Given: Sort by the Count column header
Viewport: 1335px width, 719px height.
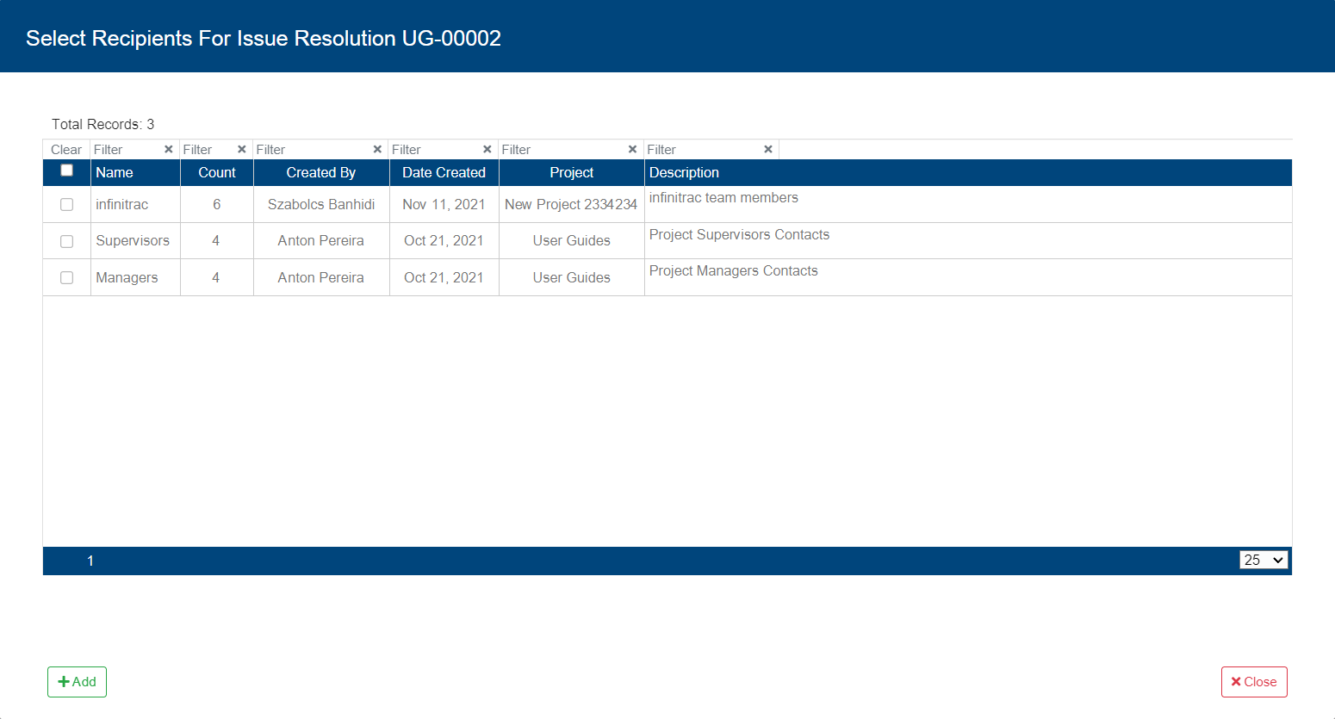Looking at the screenshot, I should pos(217,172).
